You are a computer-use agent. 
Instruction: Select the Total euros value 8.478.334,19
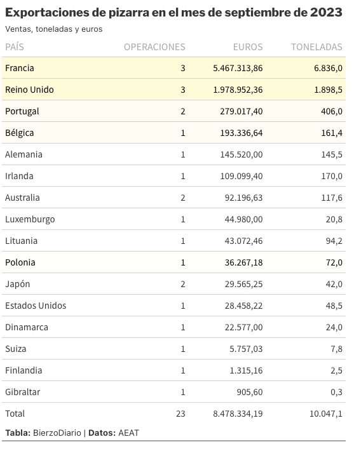click(238, 414)
